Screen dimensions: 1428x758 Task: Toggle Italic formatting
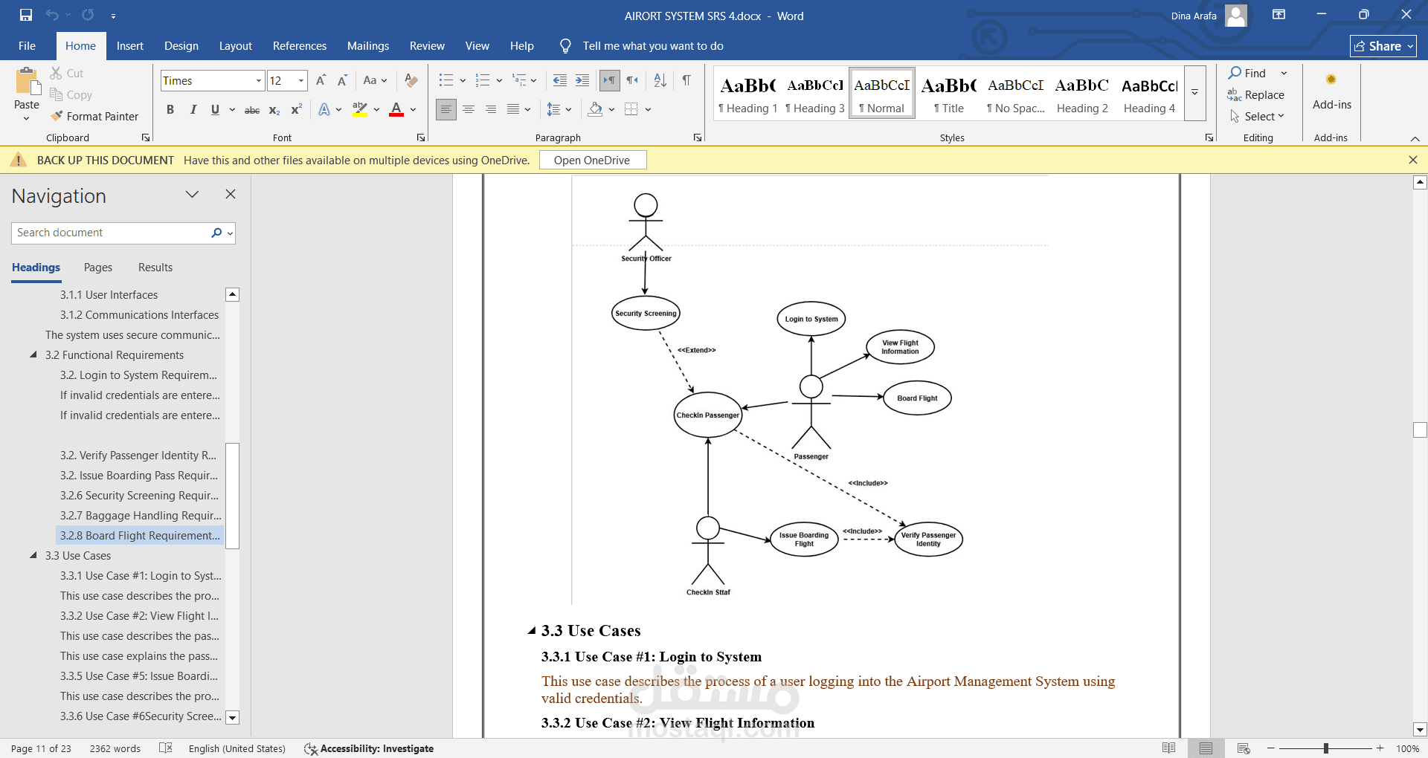click(193, 109)
